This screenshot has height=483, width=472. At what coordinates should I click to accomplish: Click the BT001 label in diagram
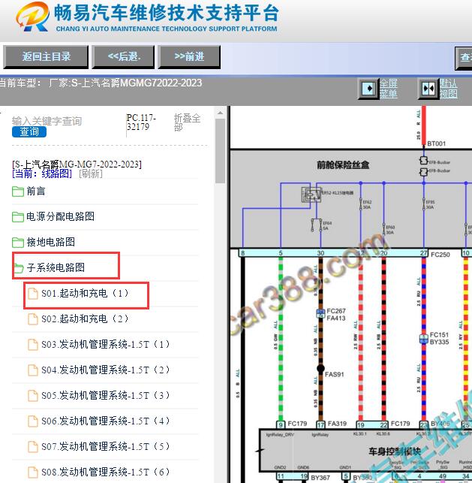pos(436,143)
